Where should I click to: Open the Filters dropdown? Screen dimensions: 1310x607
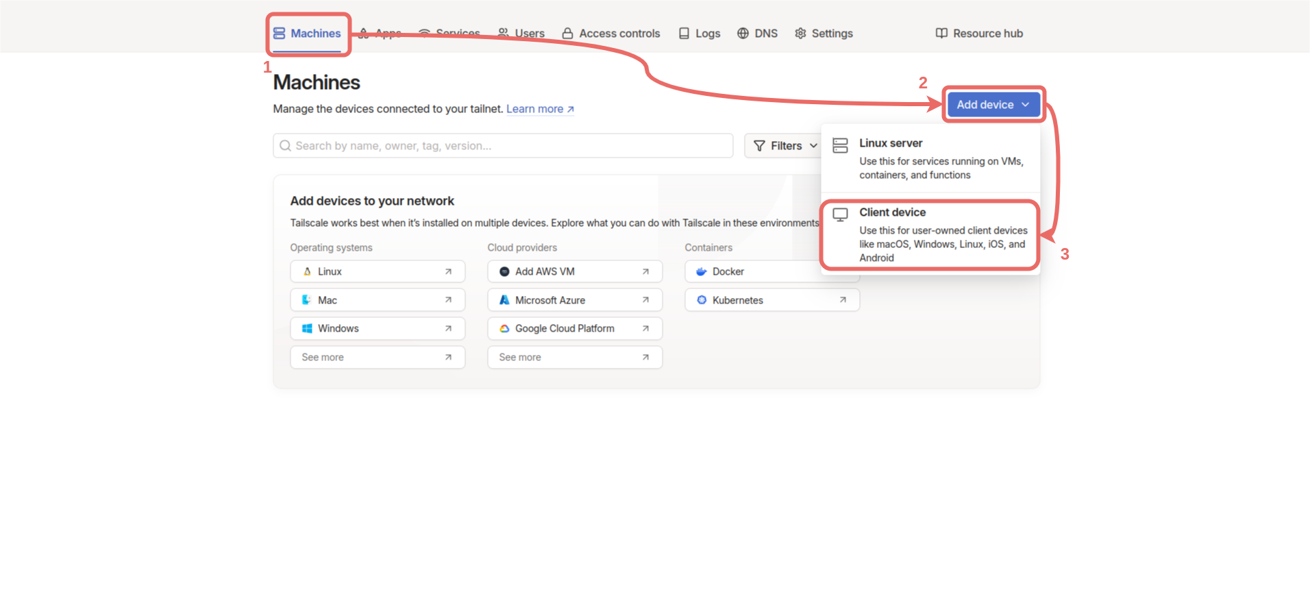point(784,146)
